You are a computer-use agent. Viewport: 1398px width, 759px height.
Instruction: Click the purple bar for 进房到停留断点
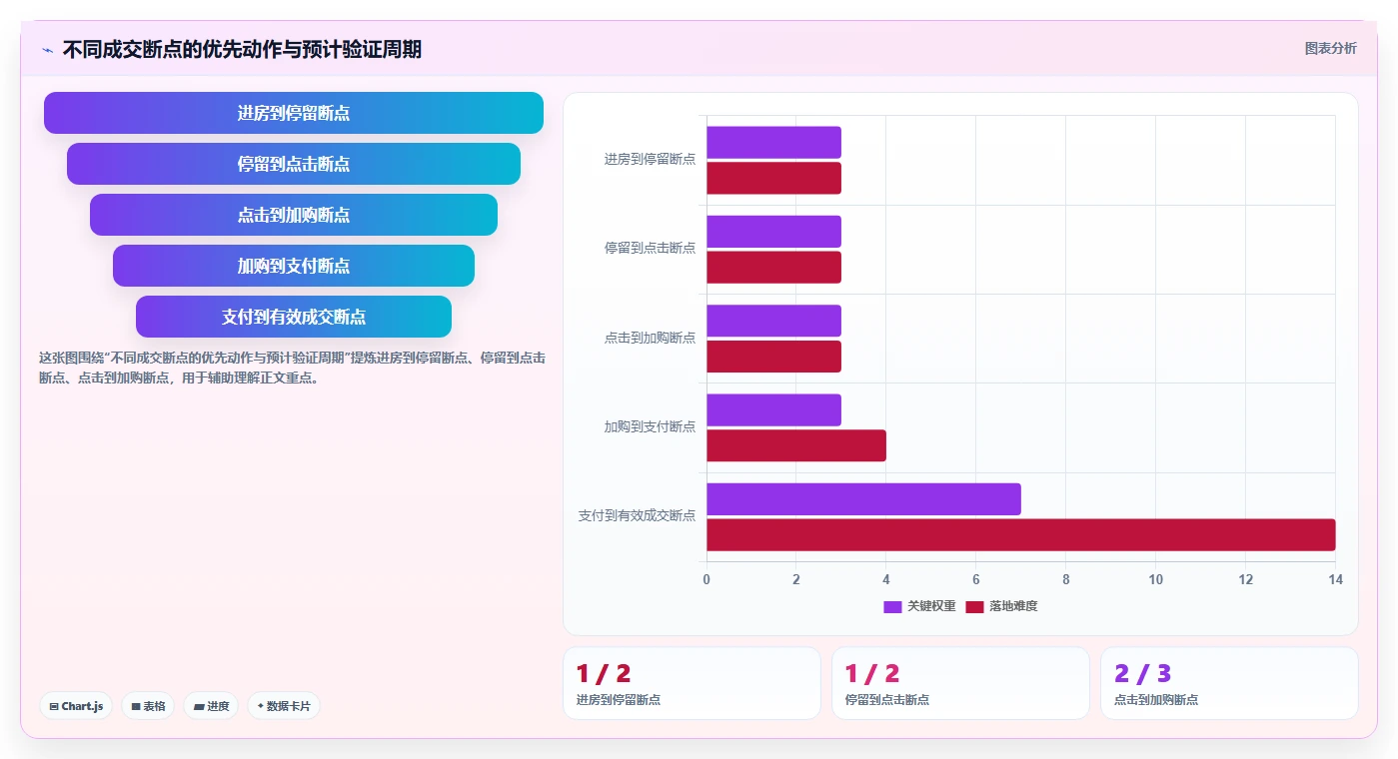773,142
